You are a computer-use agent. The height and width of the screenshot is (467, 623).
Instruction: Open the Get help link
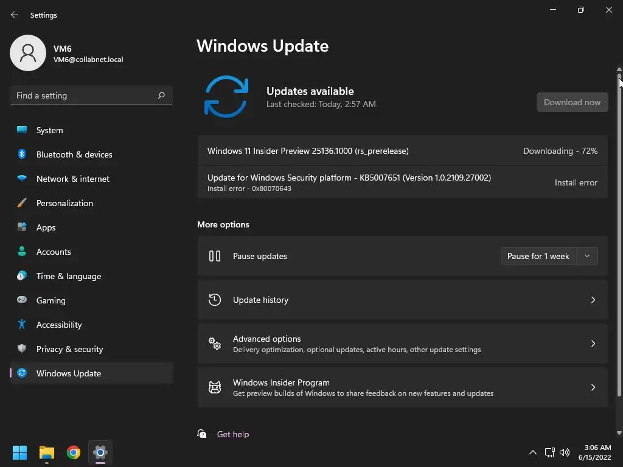pos(233,434)
